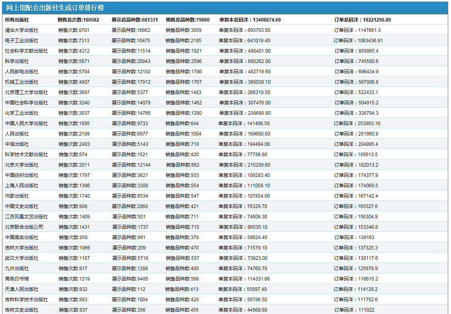The width and height of the screenshot is (451, 314).
Task: Click the 清华大学出版社 publisher name
Action: click(22, 30)
